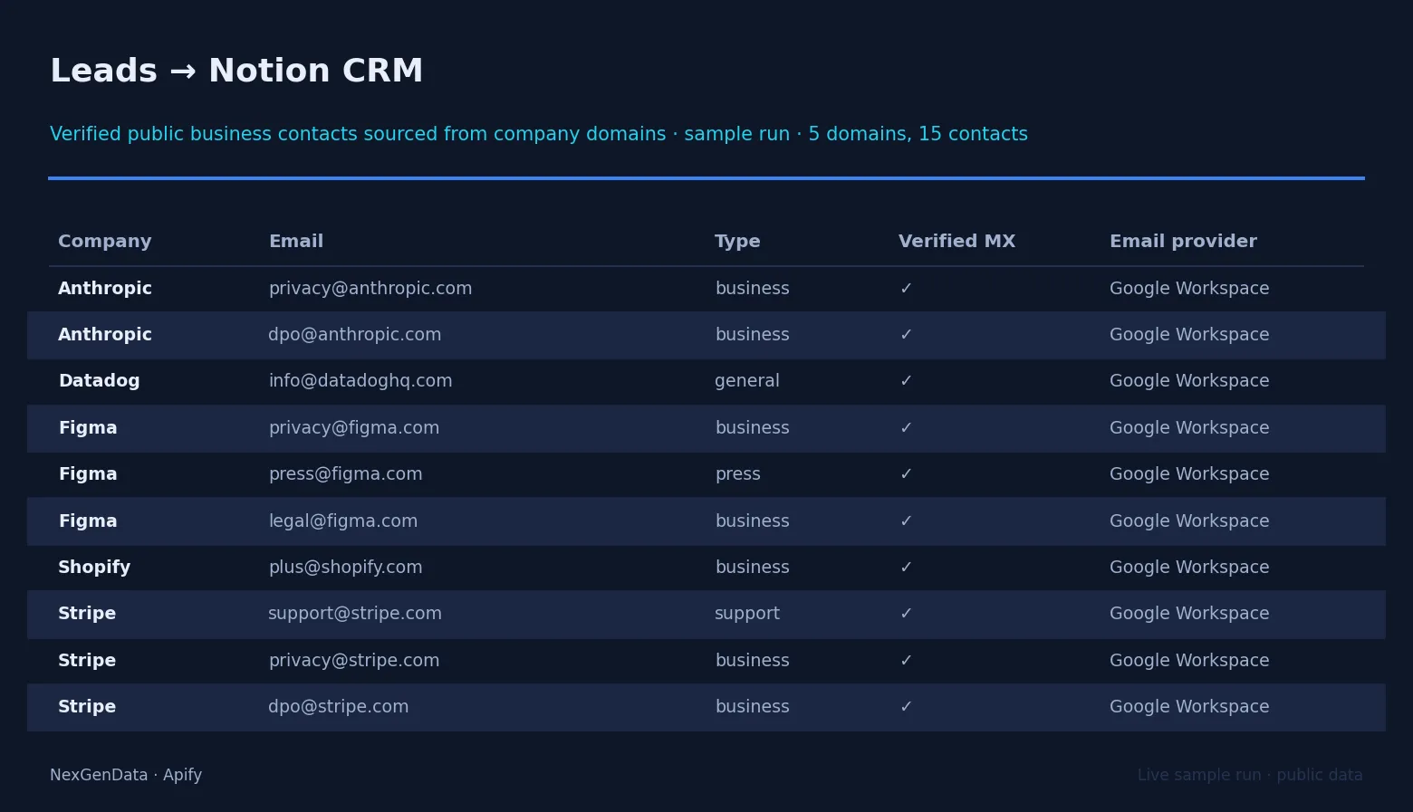The width and height of the screenshot is (1413, 812).
Task: Click the 'press' type for press@figma.com
Action: click(x=738, y=474)
